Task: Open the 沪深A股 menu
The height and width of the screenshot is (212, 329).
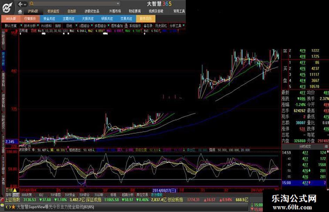Action: (x=33, y=11)
